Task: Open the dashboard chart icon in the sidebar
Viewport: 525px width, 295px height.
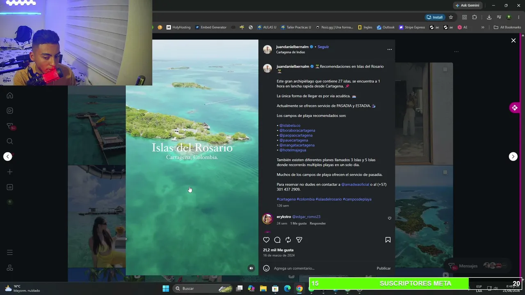Action: click(x=10, y=187)
